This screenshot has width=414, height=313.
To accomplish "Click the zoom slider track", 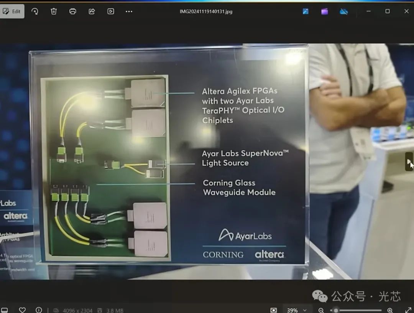I will click(356, 310).
